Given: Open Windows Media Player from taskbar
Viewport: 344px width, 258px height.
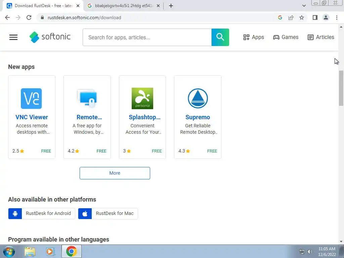Looking at the screenshot, I should pos(50,252).
